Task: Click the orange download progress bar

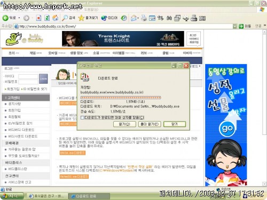Action: tap(121, 98)
